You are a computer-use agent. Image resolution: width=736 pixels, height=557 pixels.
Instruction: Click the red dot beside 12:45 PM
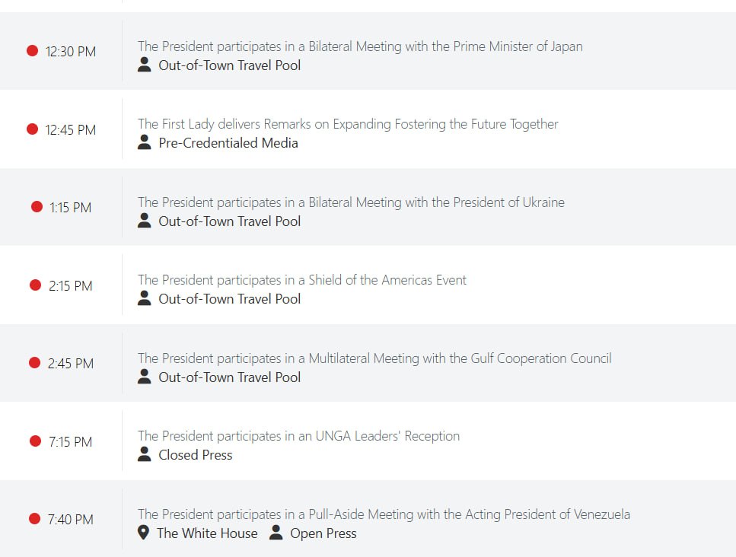click(x=32, y=129)
